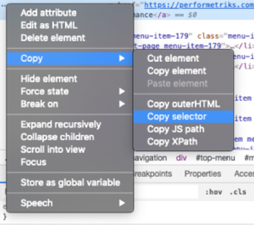The height and width of the screenshot is (225, 254).
Task: Open the Copy submenu entry
Action: 70,58
